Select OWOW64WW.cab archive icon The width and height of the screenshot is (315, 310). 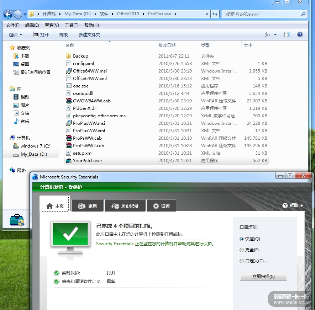pyautogui.click(x=68, y=101)
